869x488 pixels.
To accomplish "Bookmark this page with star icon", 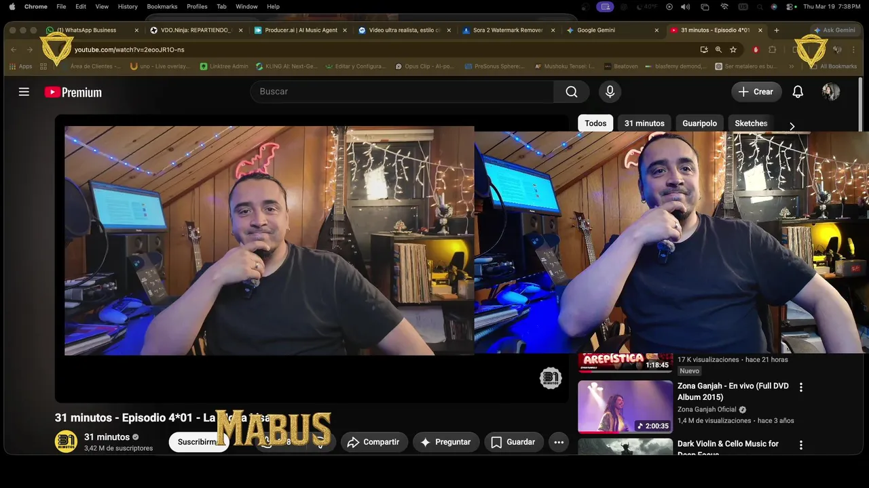I will tap(733, 49).
